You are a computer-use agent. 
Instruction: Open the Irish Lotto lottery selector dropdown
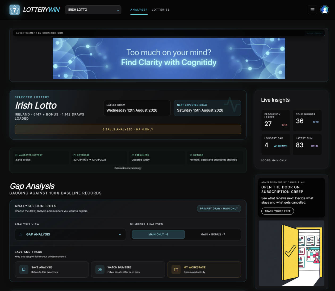tap(93, 10)
